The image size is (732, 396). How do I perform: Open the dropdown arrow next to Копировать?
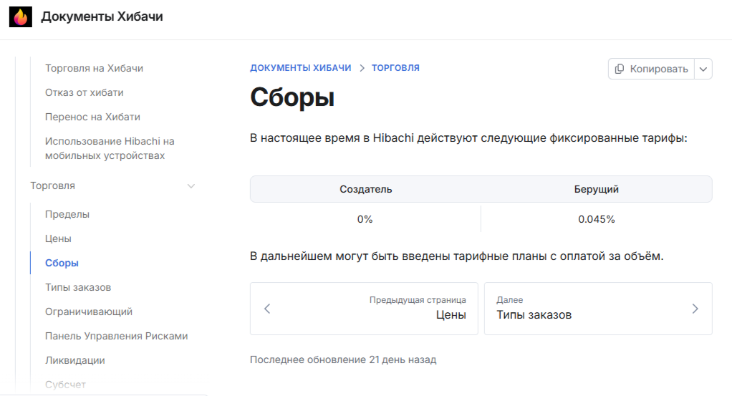[703, 69]
